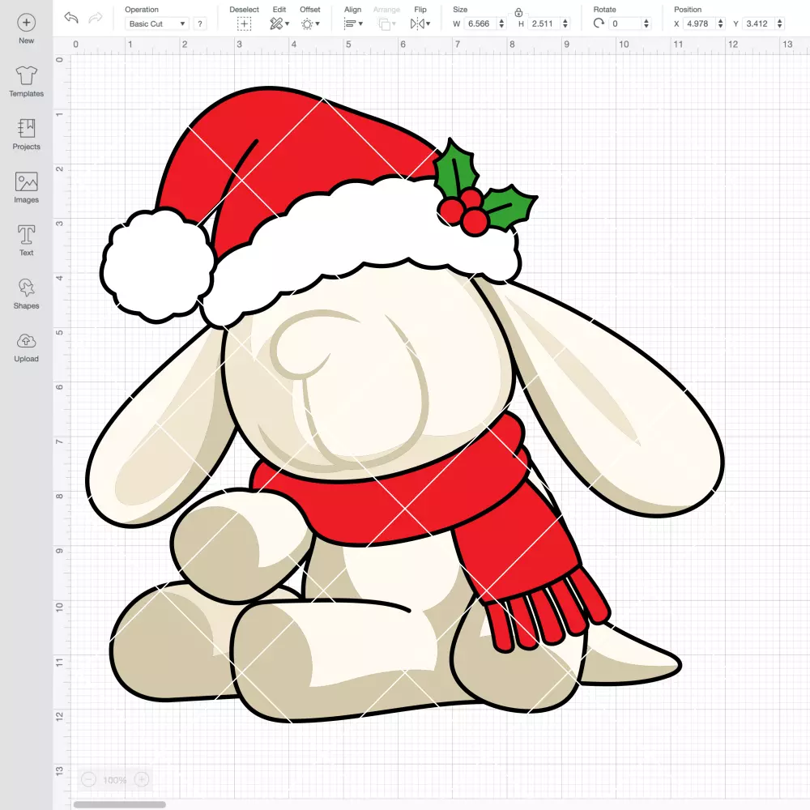Image resolution: width=810 pixels, height=810 pixels.
Task: Click the grayed-out Arrange icon
Action: (386, 23)
